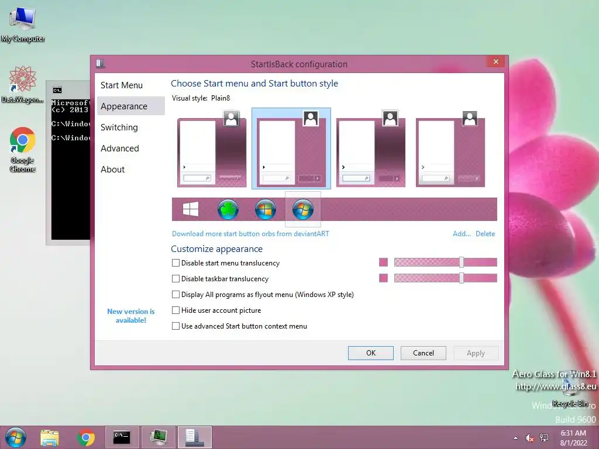Enable Disable start menu translucency checkbox
The height and width of the screenshot is (449, 599).
point(175,263)
